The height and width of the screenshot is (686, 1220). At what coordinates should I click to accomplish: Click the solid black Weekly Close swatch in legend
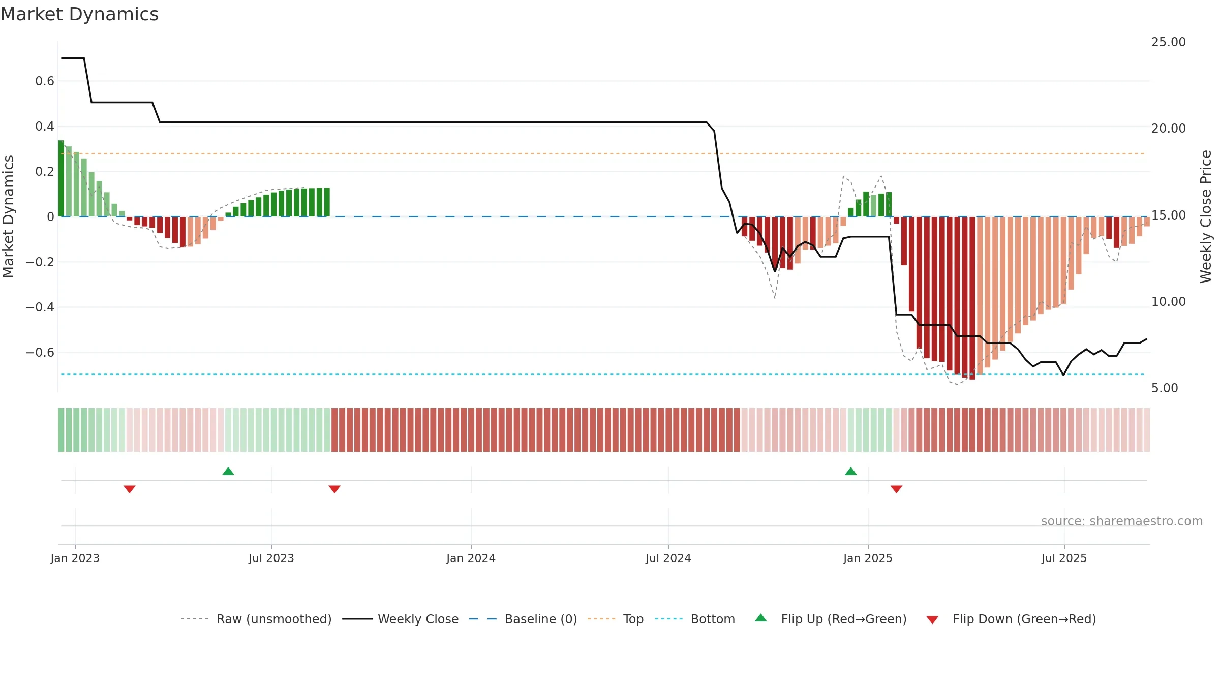(357, 619)
